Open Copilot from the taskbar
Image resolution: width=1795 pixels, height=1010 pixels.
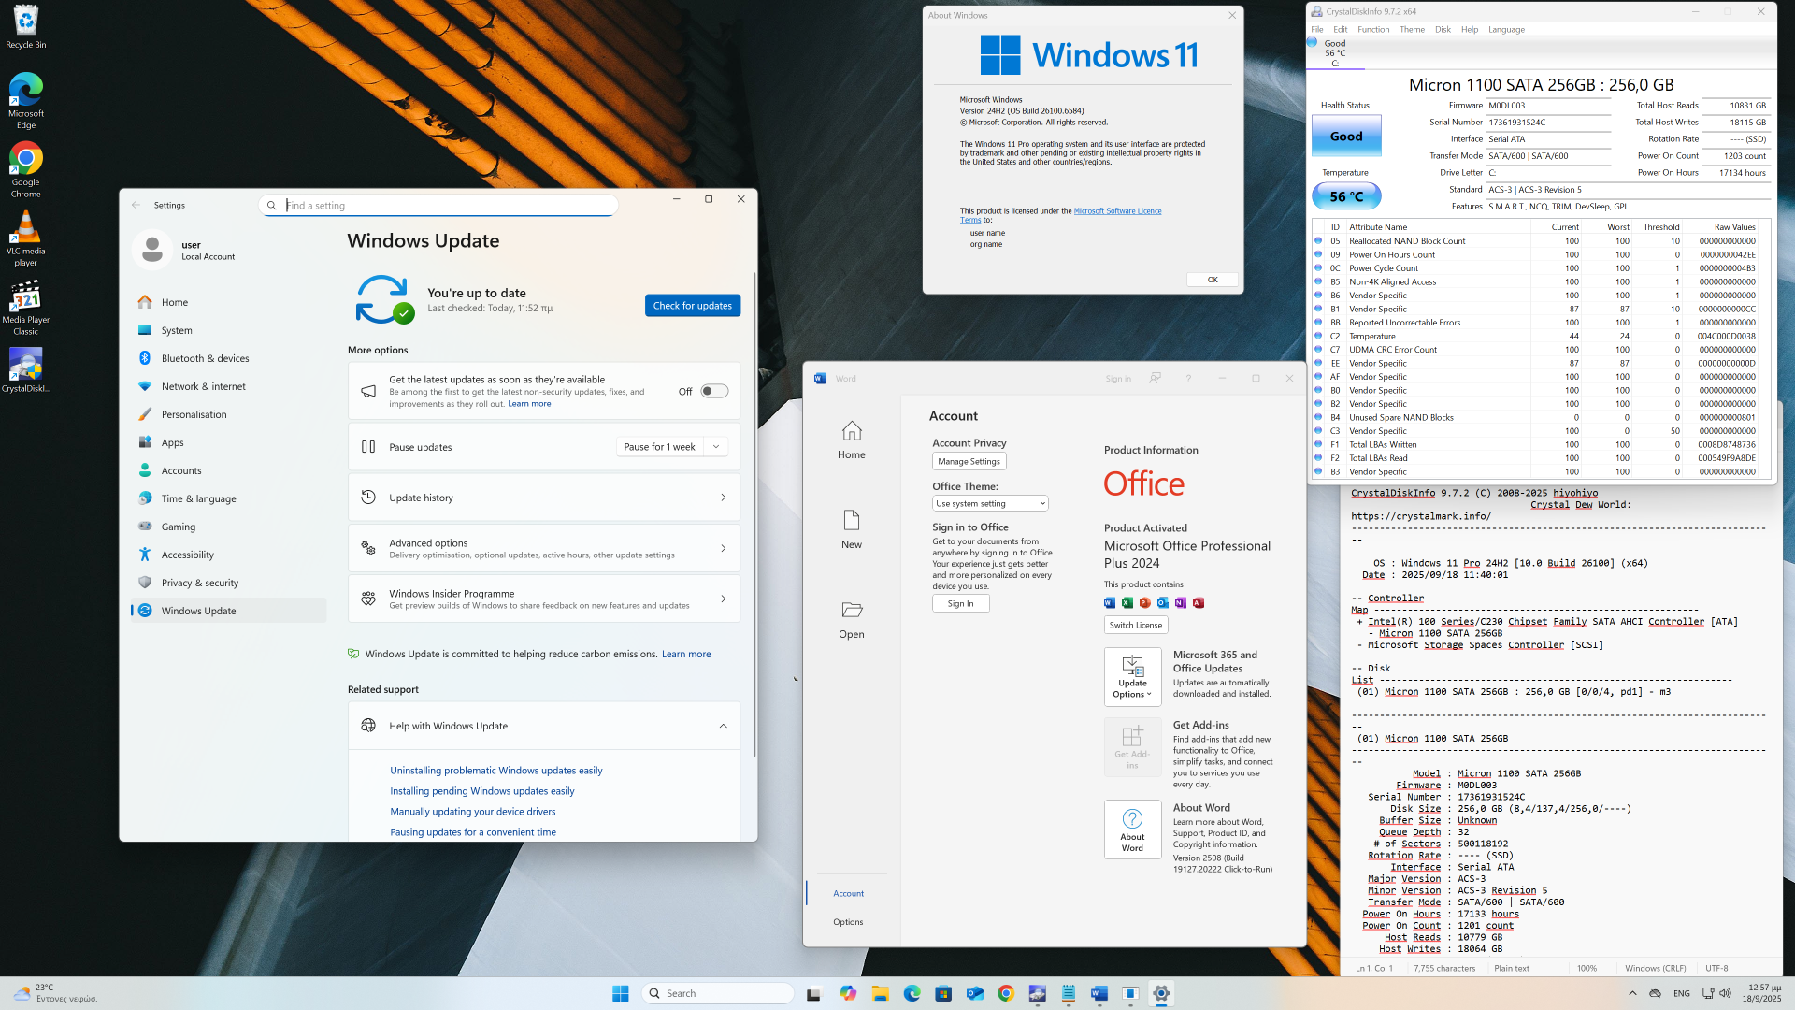(x=848, y=993)
